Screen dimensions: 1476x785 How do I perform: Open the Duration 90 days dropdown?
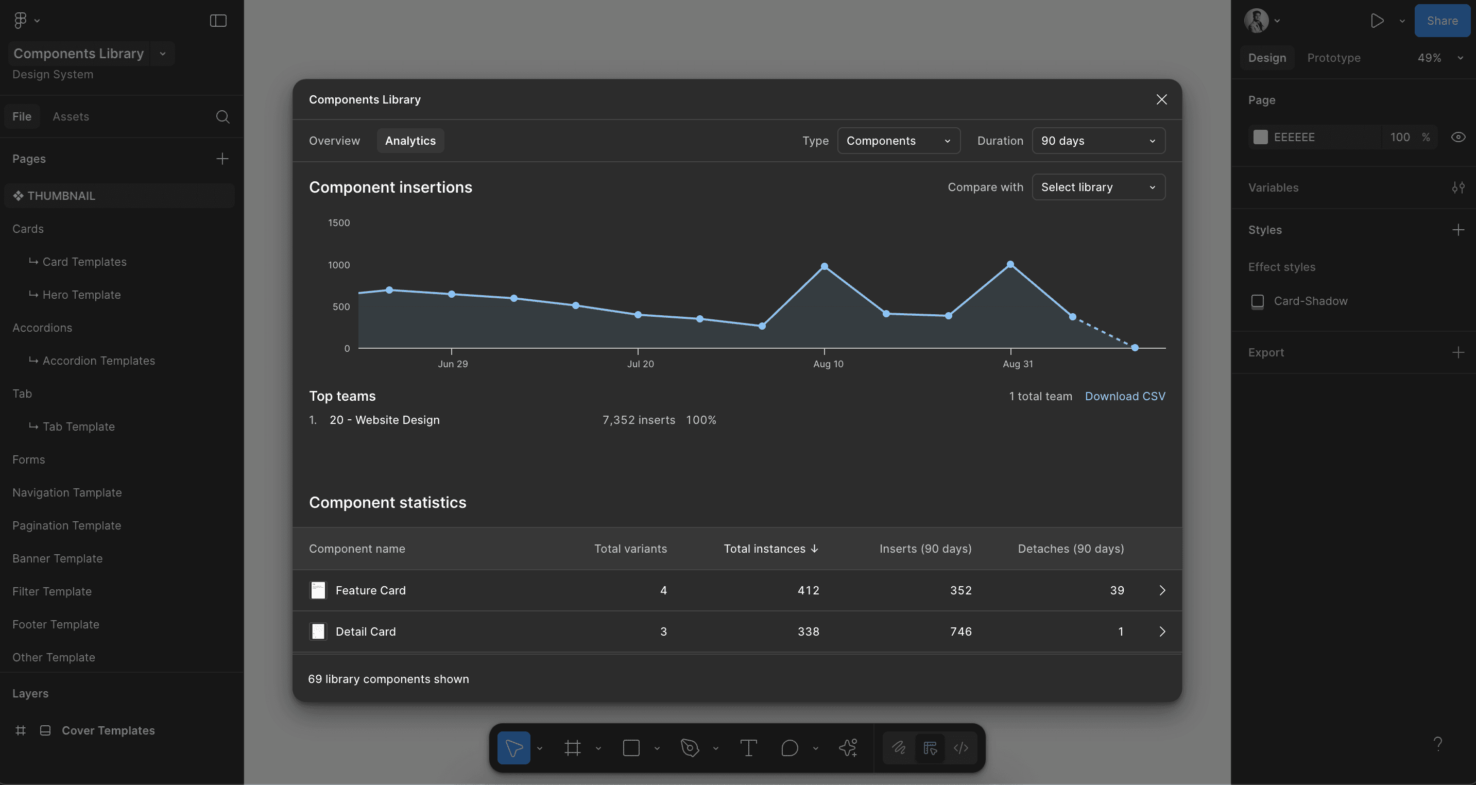[x=1098, y=141]
